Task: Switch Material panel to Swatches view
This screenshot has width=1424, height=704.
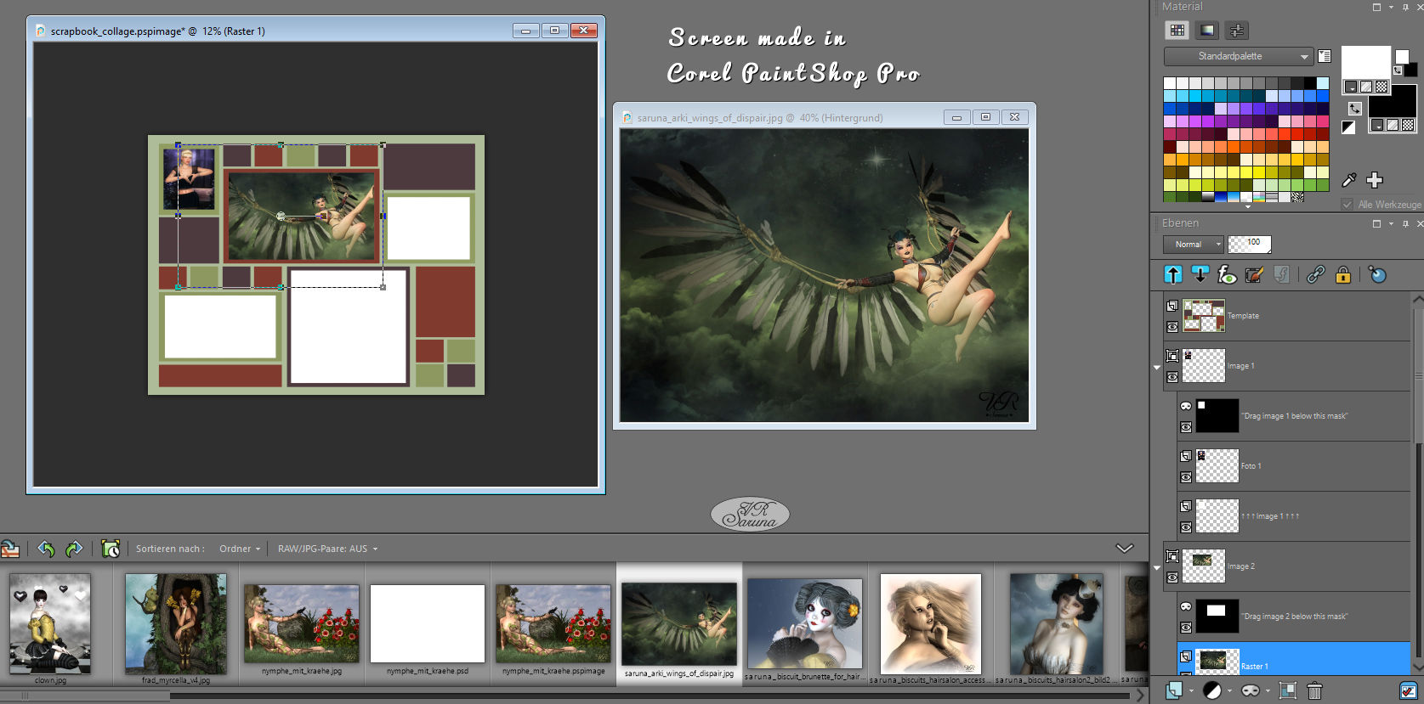Action: 1177,31
